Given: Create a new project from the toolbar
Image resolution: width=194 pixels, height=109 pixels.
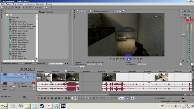Looking at the screenshot, I should tap(2, 7).
